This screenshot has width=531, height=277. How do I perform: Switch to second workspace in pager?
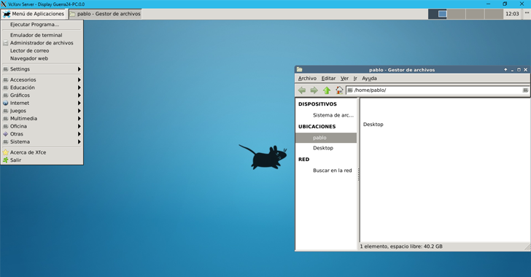[457, 14]
